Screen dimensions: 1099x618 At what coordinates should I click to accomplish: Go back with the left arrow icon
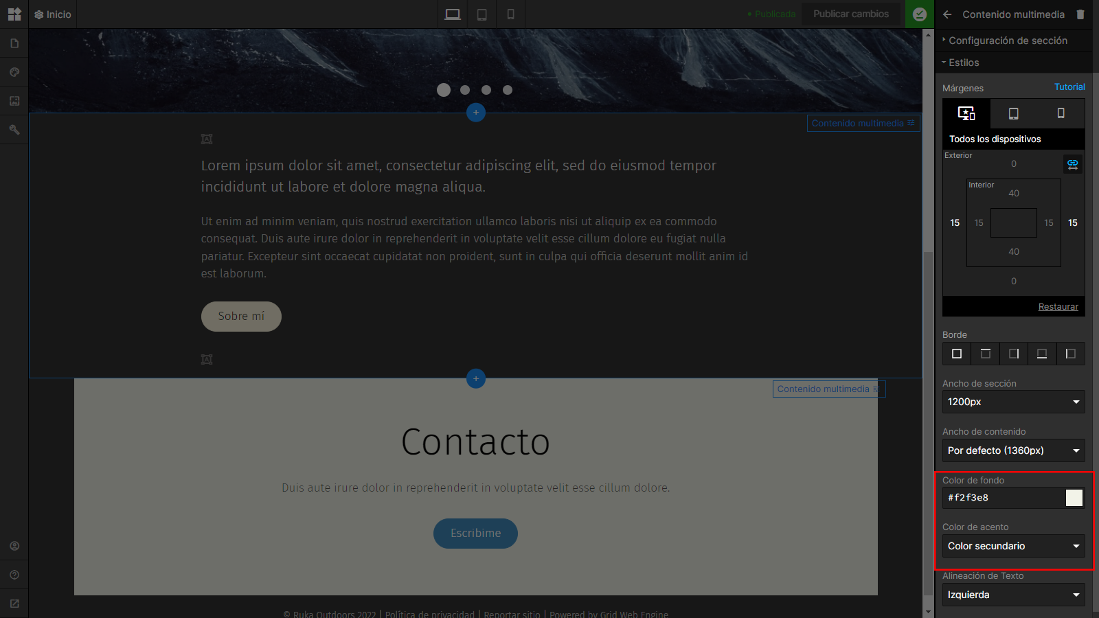pos(947,14)
